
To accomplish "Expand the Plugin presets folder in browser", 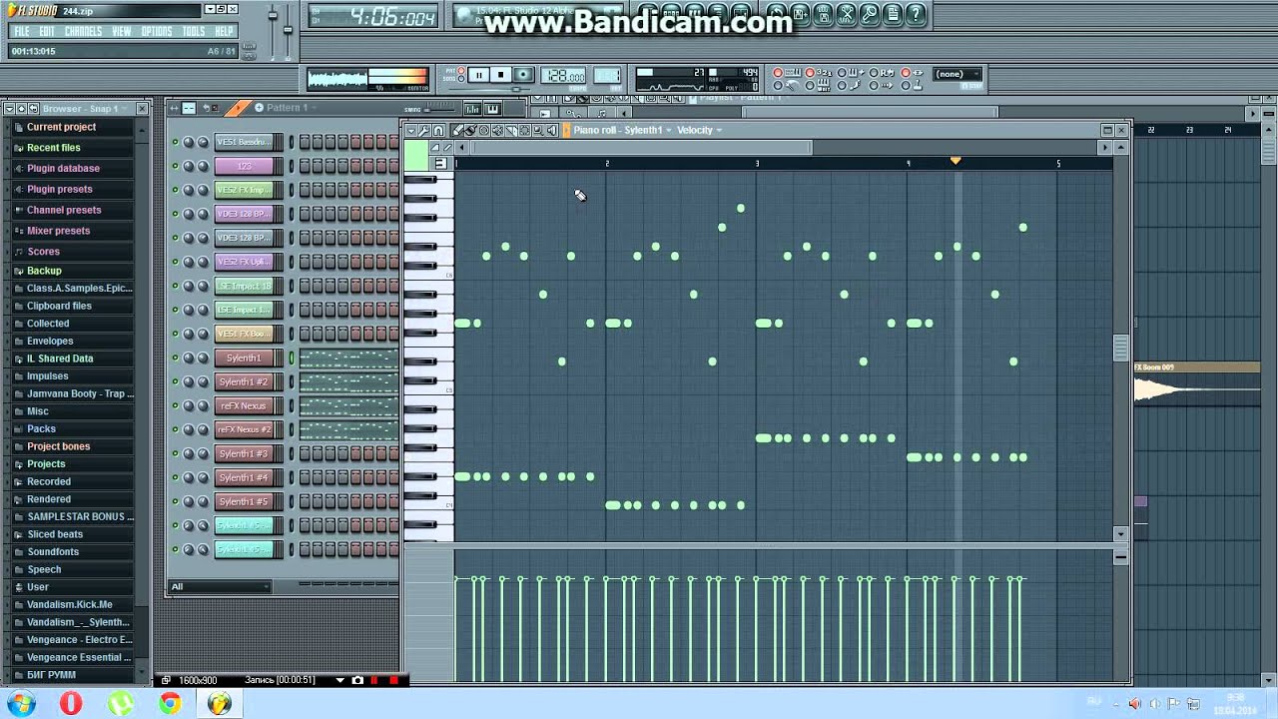I will tap(59, 189).
